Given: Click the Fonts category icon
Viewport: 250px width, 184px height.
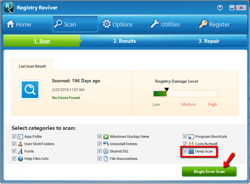Looking at the screenshot, I should tap(20, 152).
